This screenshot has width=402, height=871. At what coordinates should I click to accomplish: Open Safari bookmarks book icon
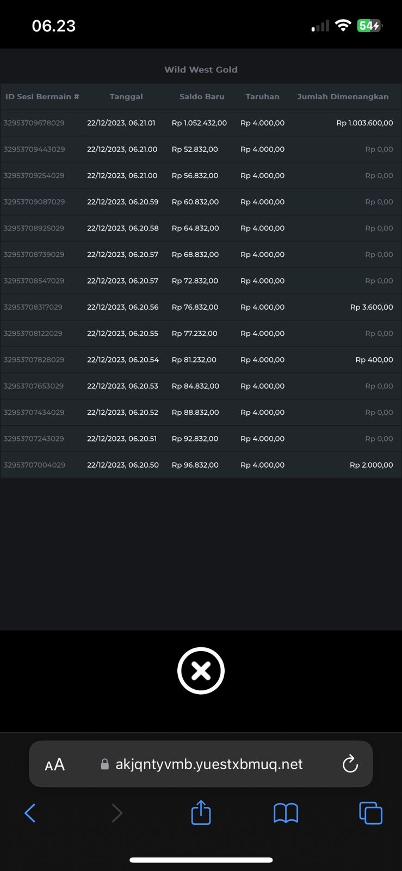[286, 813]
